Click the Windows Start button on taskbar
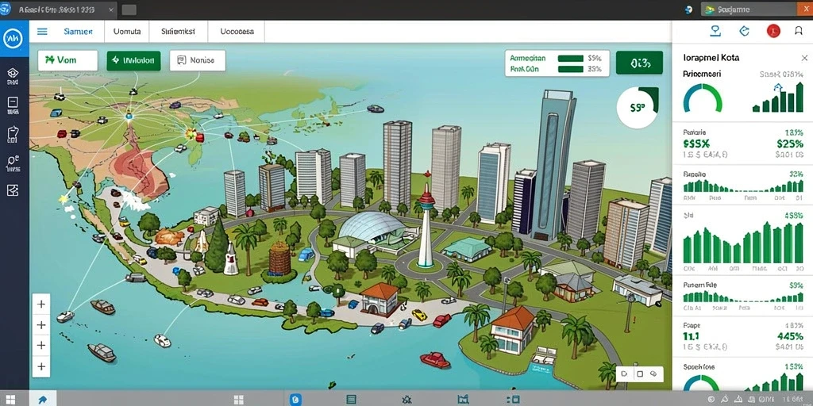 click(x=10, y=400)
